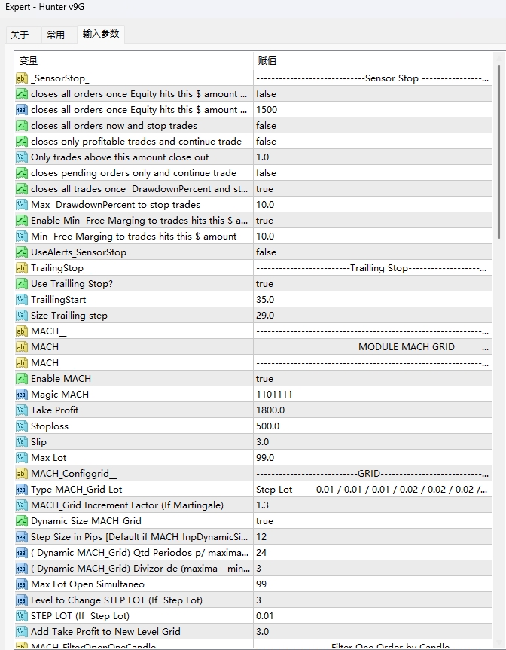The width and height of the screenshot is (506, 650).
Task: Click the bool icon beside 'closes all orders now and stop trades'
Action: [22, 126]
